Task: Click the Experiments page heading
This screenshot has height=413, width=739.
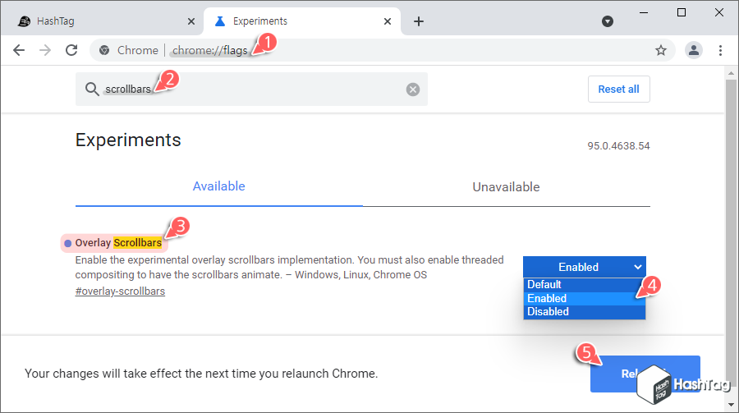Action: click(x=128, y=140)
